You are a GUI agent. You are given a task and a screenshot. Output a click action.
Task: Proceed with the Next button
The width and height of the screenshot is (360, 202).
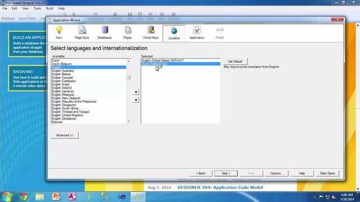click(226, 173)
